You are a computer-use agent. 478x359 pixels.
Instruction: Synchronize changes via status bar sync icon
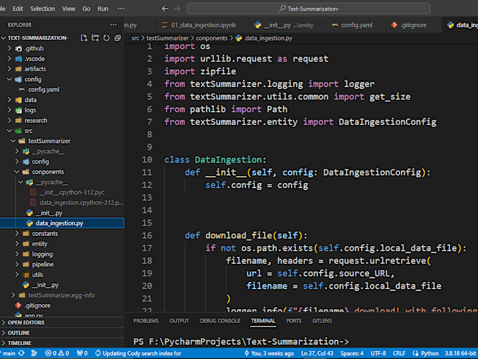22,353
